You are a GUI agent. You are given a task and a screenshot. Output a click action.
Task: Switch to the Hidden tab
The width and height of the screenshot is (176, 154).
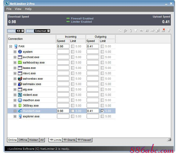click(34, 140)
